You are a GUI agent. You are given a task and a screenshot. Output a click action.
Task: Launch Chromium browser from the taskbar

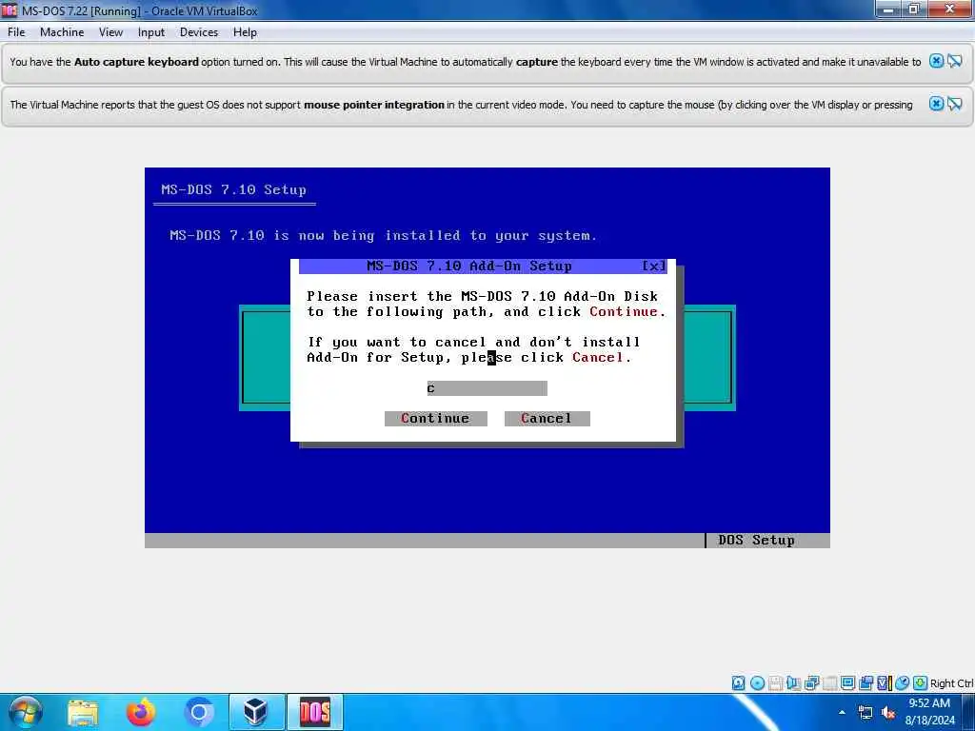pyautogui.click(x=198, y=712)
